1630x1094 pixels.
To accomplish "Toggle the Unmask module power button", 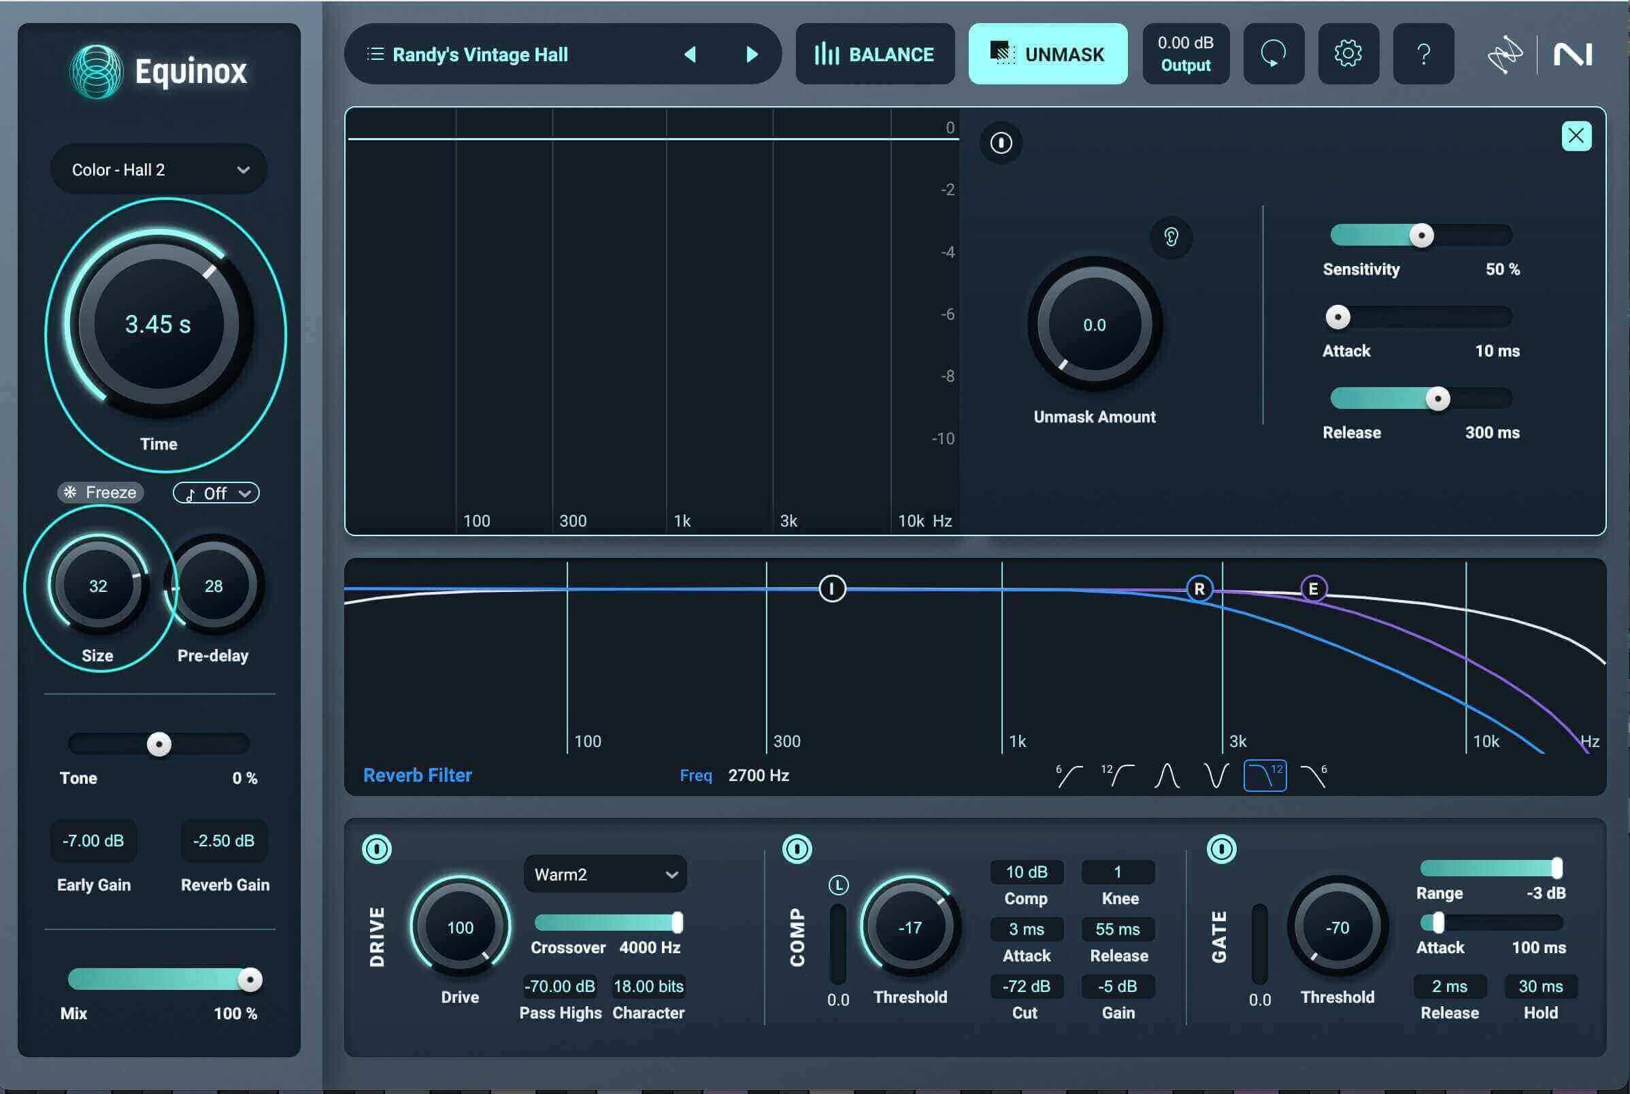I will [x=1001, y=143].
